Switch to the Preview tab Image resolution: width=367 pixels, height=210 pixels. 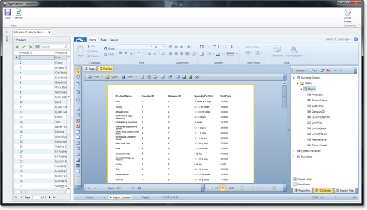coord(105,69)
